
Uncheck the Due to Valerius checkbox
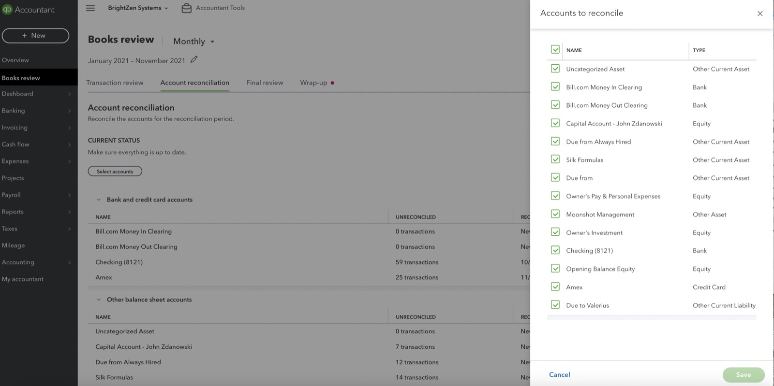555,305
